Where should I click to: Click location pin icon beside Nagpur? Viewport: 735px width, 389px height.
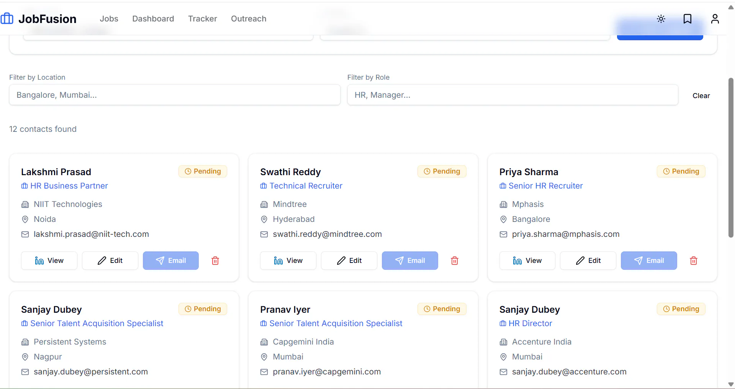click(x=25, y=357)
